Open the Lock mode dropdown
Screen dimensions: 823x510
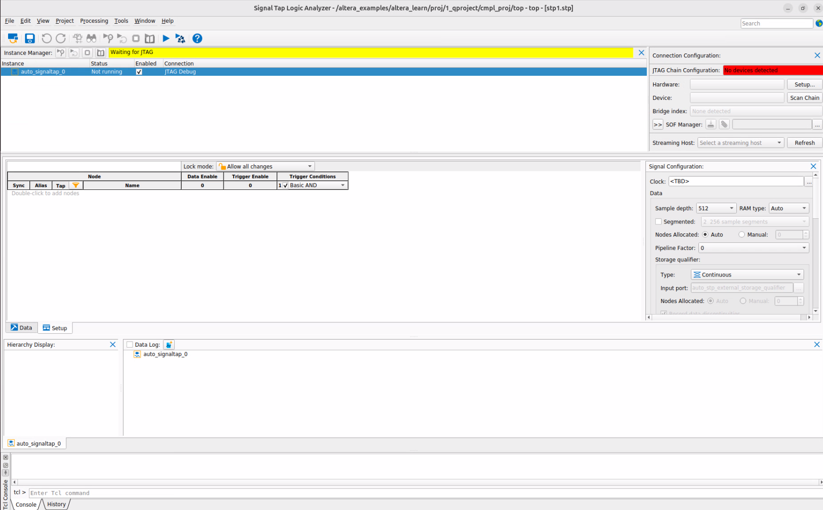click(265, 166)
